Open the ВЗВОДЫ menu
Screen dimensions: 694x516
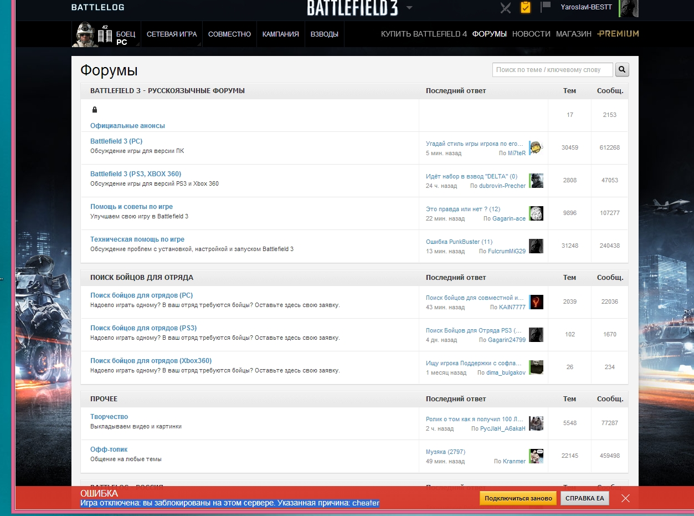point(325,34)
